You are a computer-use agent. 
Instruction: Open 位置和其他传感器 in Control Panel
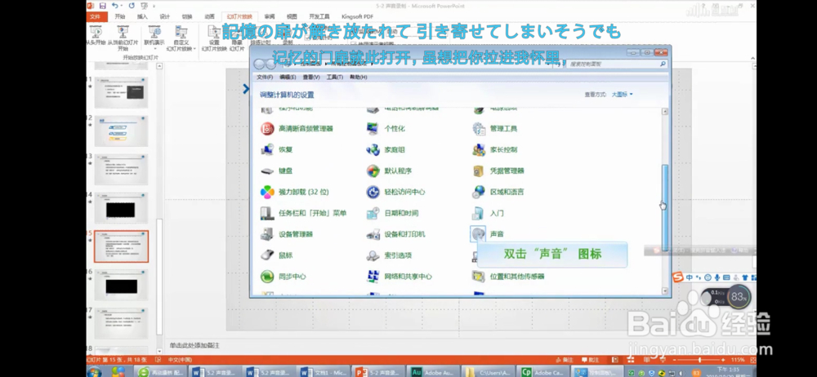pyautogui.click(x=508, y=277)
